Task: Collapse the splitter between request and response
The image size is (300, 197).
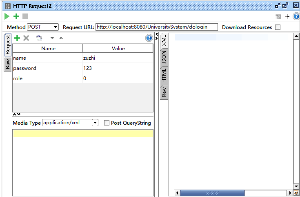Action: (x=157, y=36)
